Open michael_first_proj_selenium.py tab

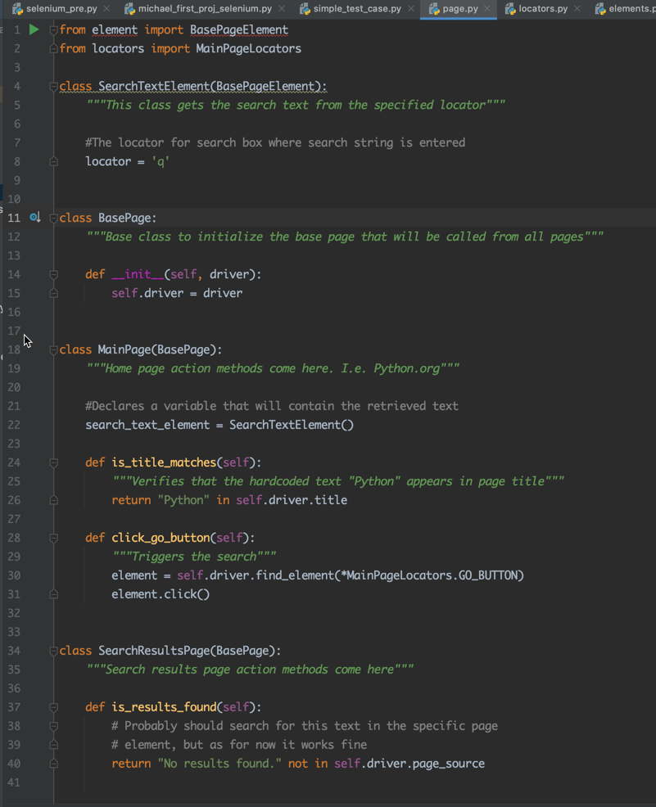click(205, 9)
